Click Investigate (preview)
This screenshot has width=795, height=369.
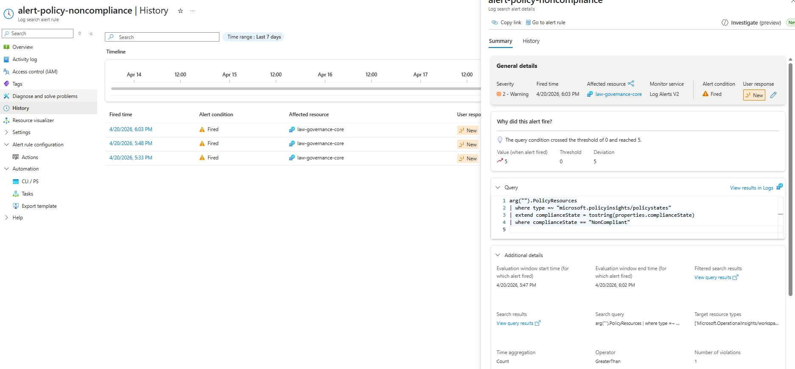(751, 23)
